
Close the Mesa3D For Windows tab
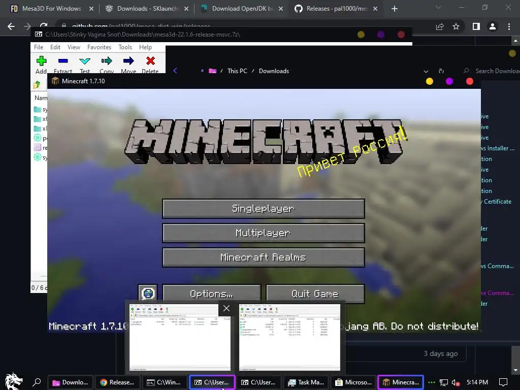coord(91,9)
